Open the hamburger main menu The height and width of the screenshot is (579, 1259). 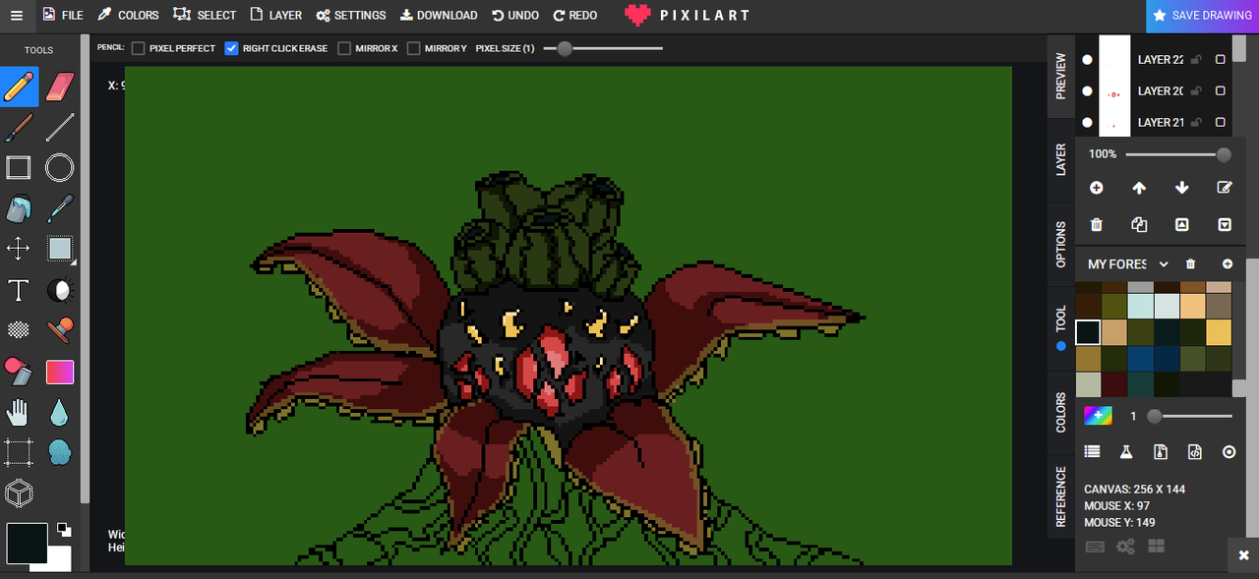[16, 16]
